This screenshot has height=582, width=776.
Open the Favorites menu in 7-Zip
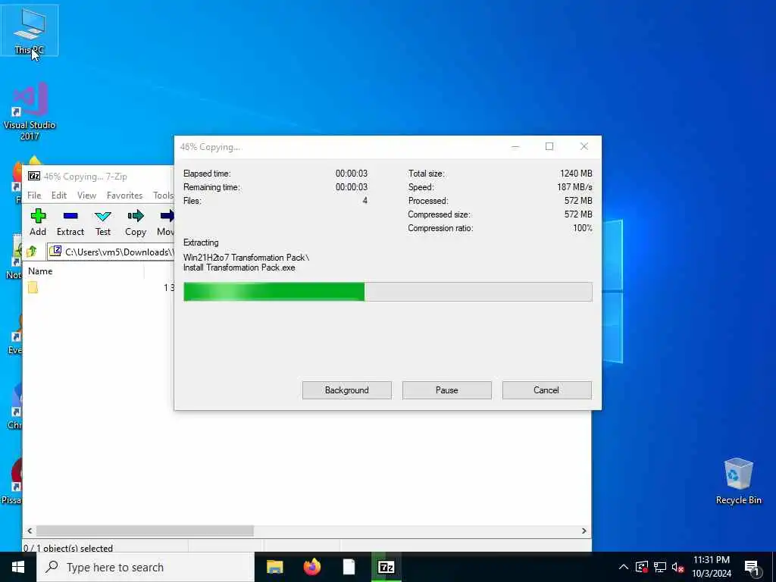(125, 196)
